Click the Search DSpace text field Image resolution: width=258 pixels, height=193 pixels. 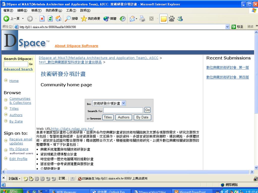click(16, 64)
